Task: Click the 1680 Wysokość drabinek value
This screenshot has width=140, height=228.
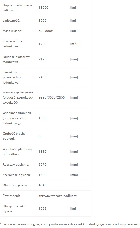Action: 43,118
